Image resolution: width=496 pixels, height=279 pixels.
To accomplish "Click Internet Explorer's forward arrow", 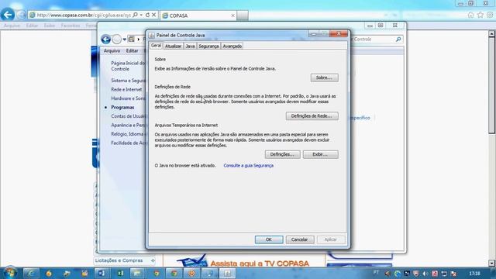I will (x=21, y=15).
